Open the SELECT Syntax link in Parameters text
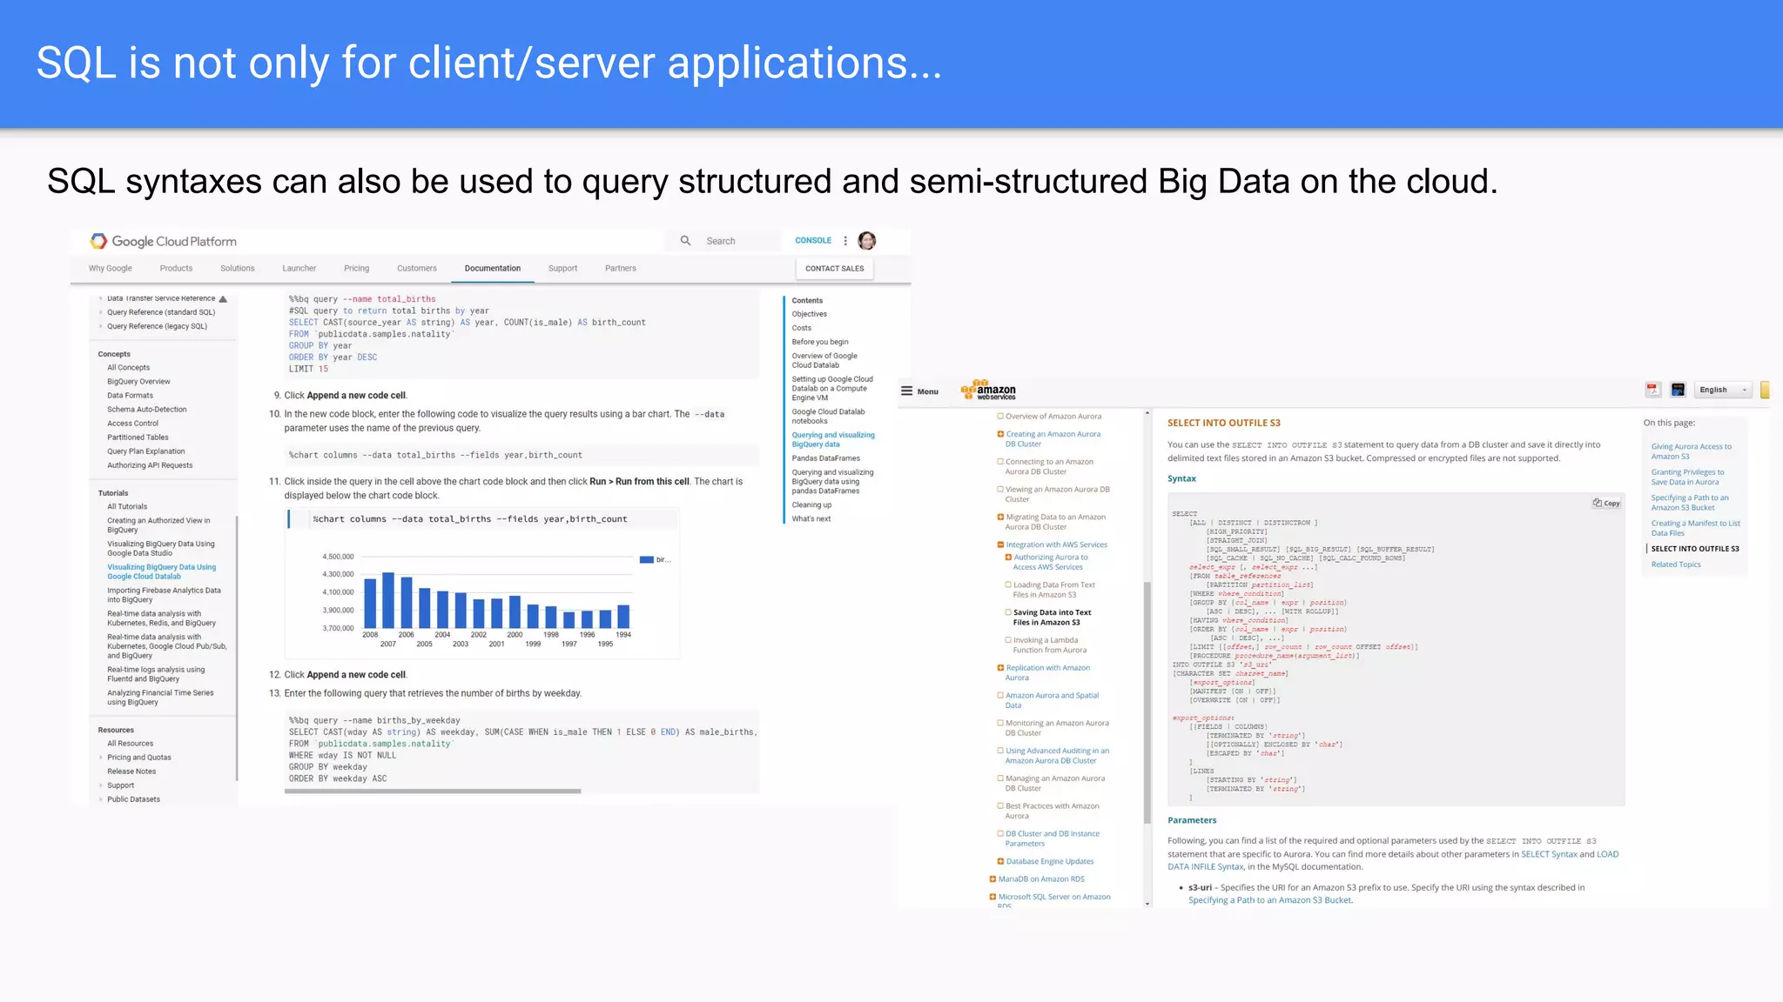This screenshot has width=1783, height=1002. coord(1549,854)
